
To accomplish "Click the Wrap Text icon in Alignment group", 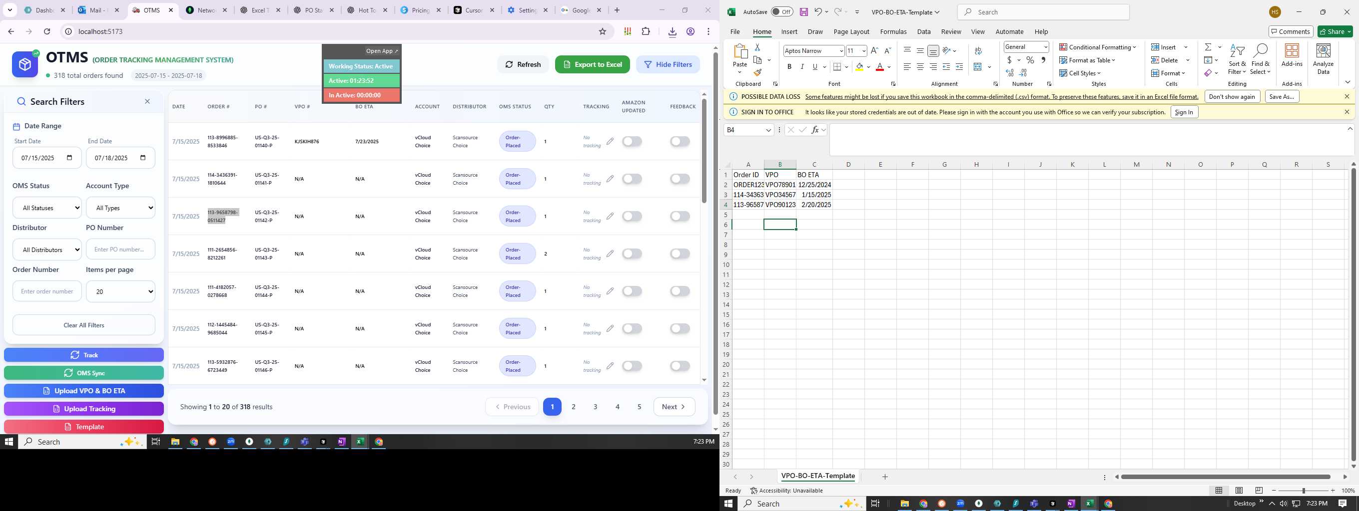I will (x=978, y=51).
